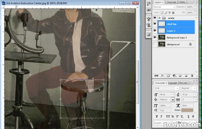
Task: Open the Character panel options menu
Action: pos(197,84)
